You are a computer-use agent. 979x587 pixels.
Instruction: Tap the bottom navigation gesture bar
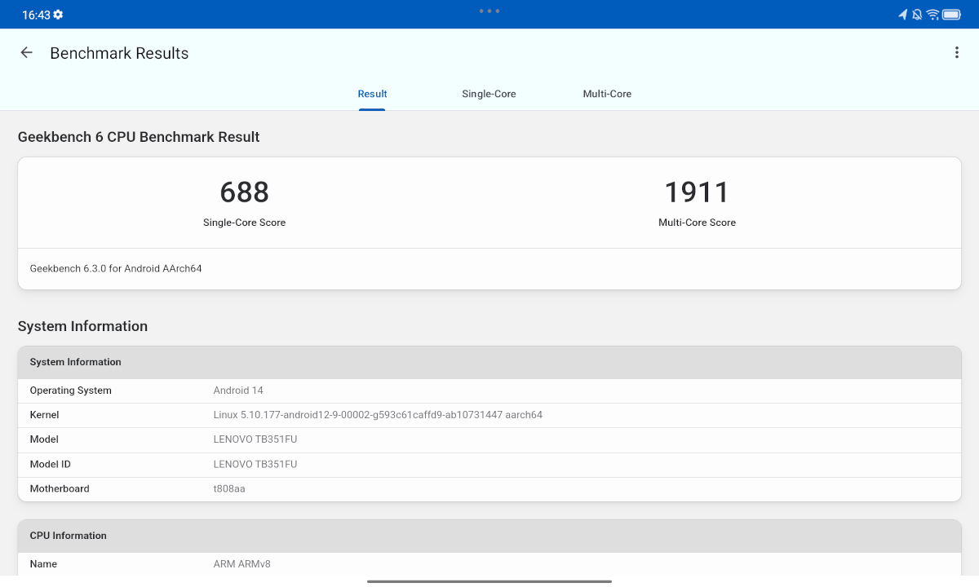pyautogui.click(x=489, y=581)
